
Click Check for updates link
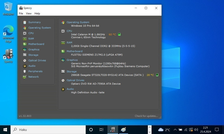(146, 116)
